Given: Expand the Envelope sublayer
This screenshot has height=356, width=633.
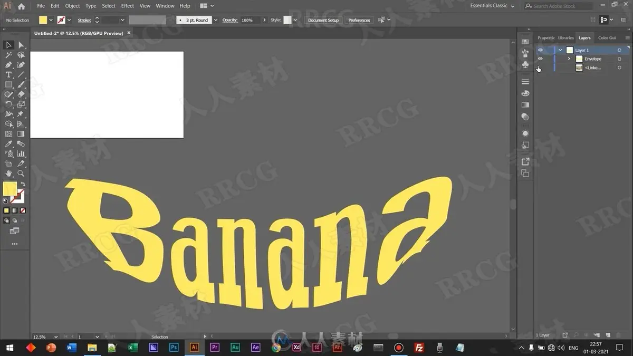Looking at the screenshot, I should tap(569, 59).
